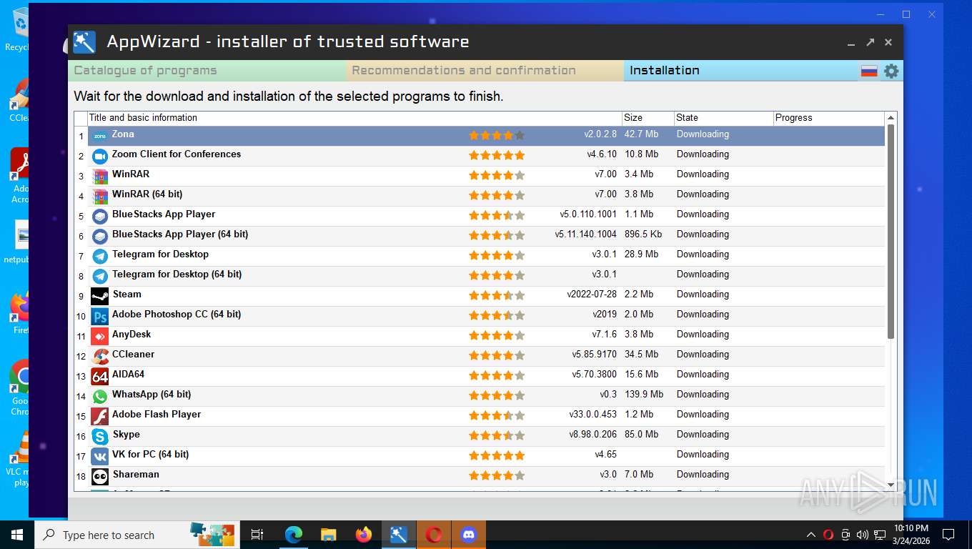Click the AppWizard logo in title bar
The image size is (972, 549).
click(x=84, y=42)
